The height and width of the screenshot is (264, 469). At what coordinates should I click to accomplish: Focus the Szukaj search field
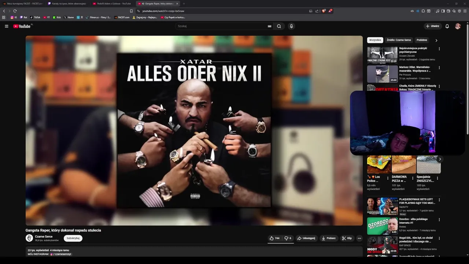click(x=222, y=26)
